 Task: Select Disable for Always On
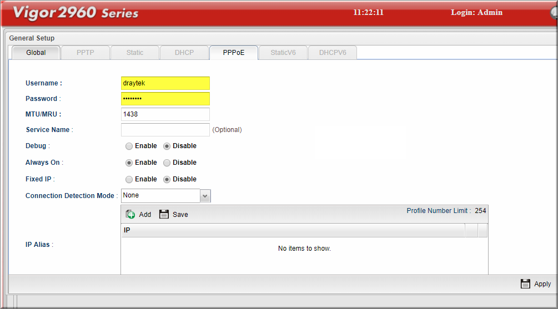click(167, 163)
